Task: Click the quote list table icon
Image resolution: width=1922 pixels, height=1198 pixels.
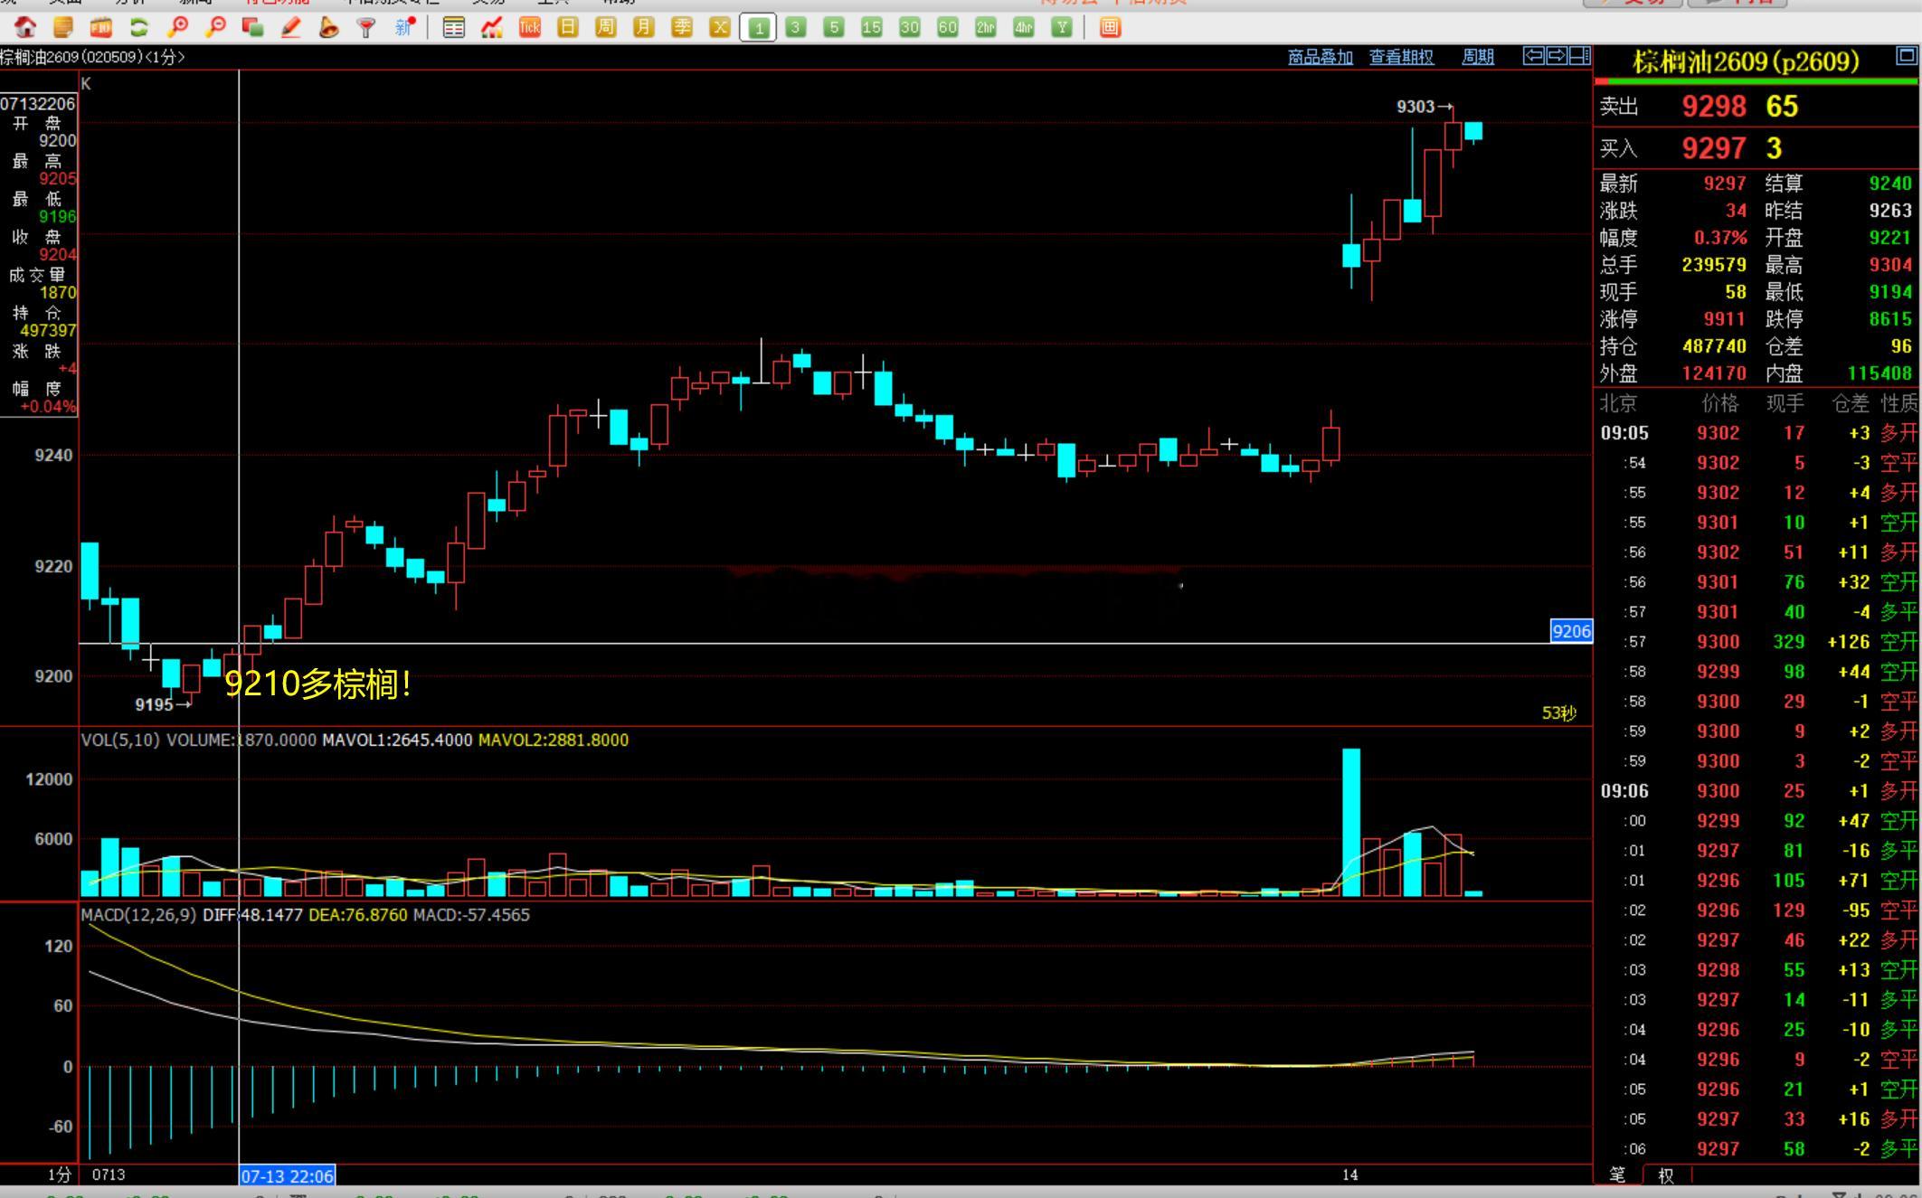Action: click(454, 27)
